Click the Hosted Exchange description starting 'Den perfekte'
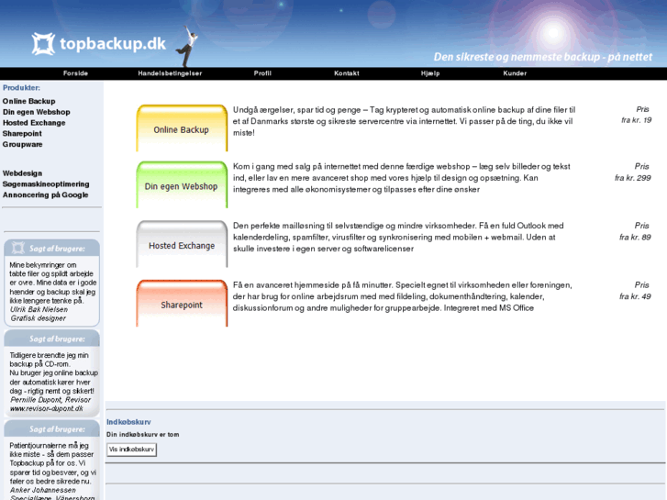The height and width of the screenshot is (500, 667). pos(398,237)
